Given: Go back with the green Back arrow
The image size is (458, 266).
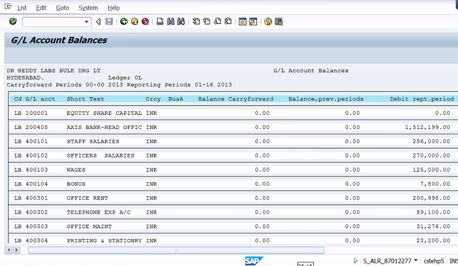Looking at the screenshot, I should pos(124,22).
